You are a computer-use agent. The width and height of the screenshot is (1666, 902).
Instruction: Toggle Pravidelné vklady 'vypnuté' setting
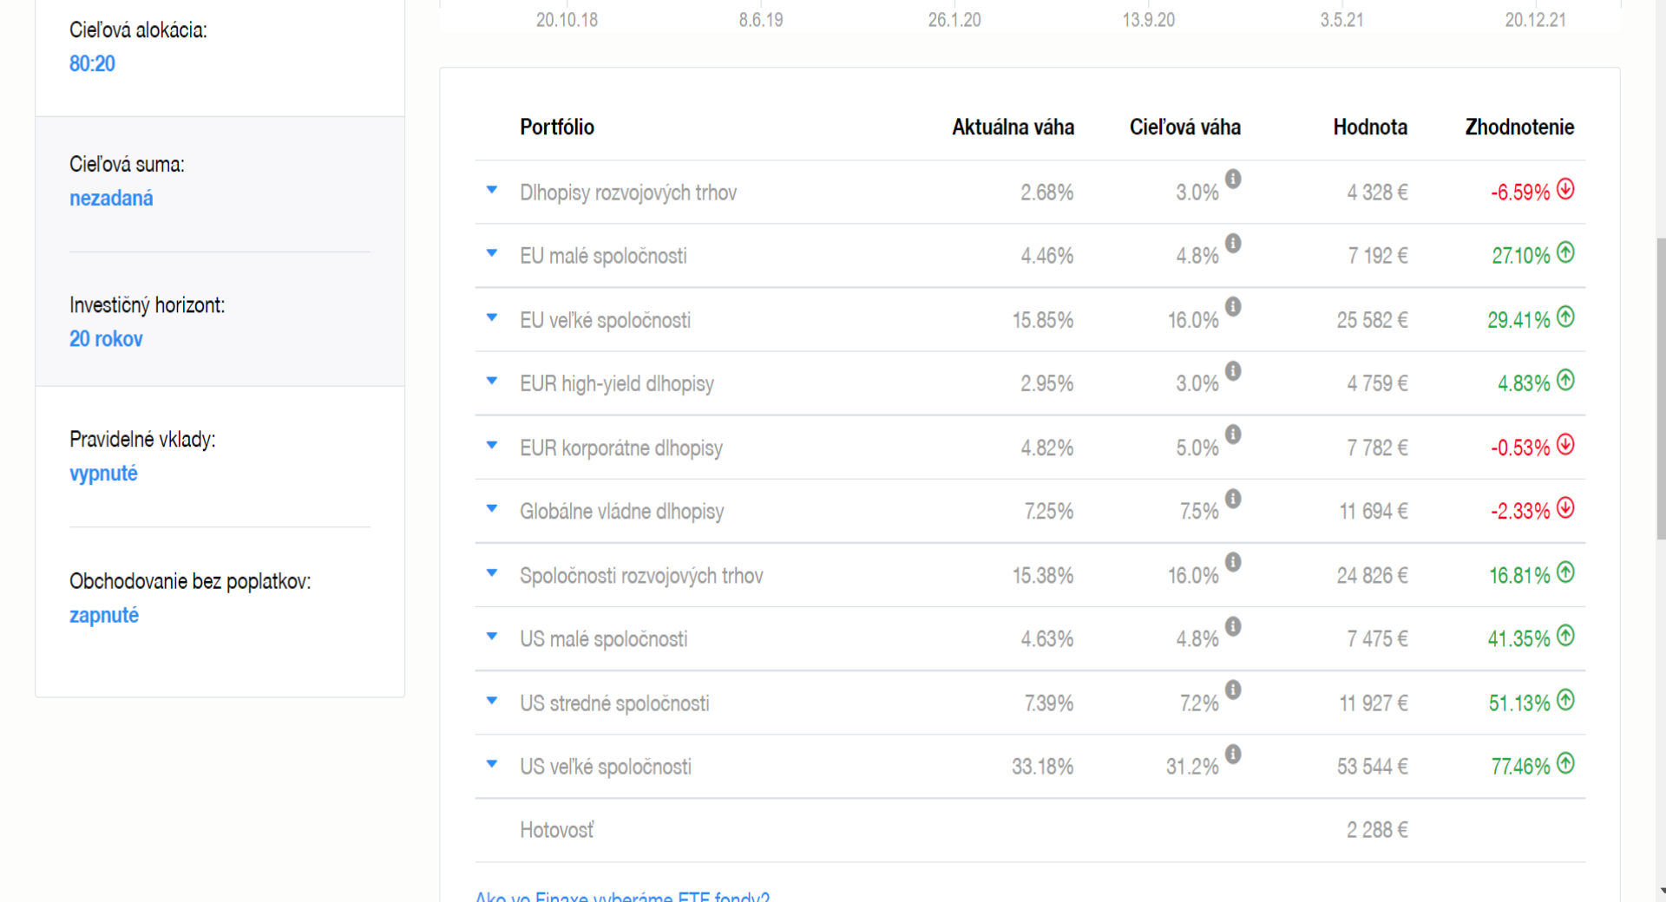(103, 474)
